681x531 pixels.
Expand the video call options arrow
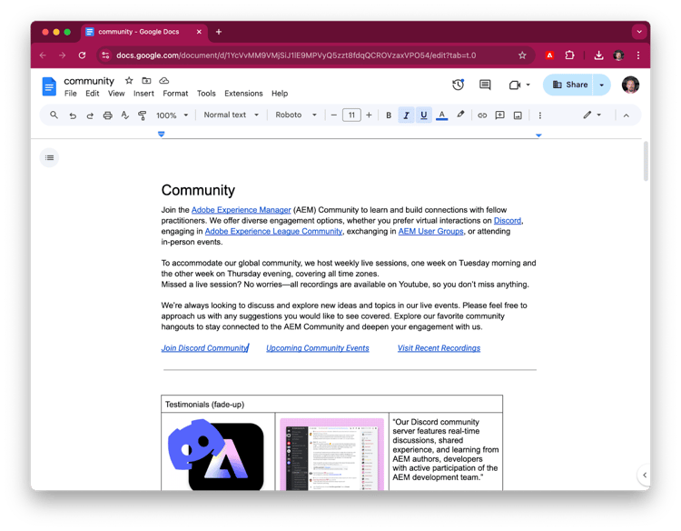528,85
